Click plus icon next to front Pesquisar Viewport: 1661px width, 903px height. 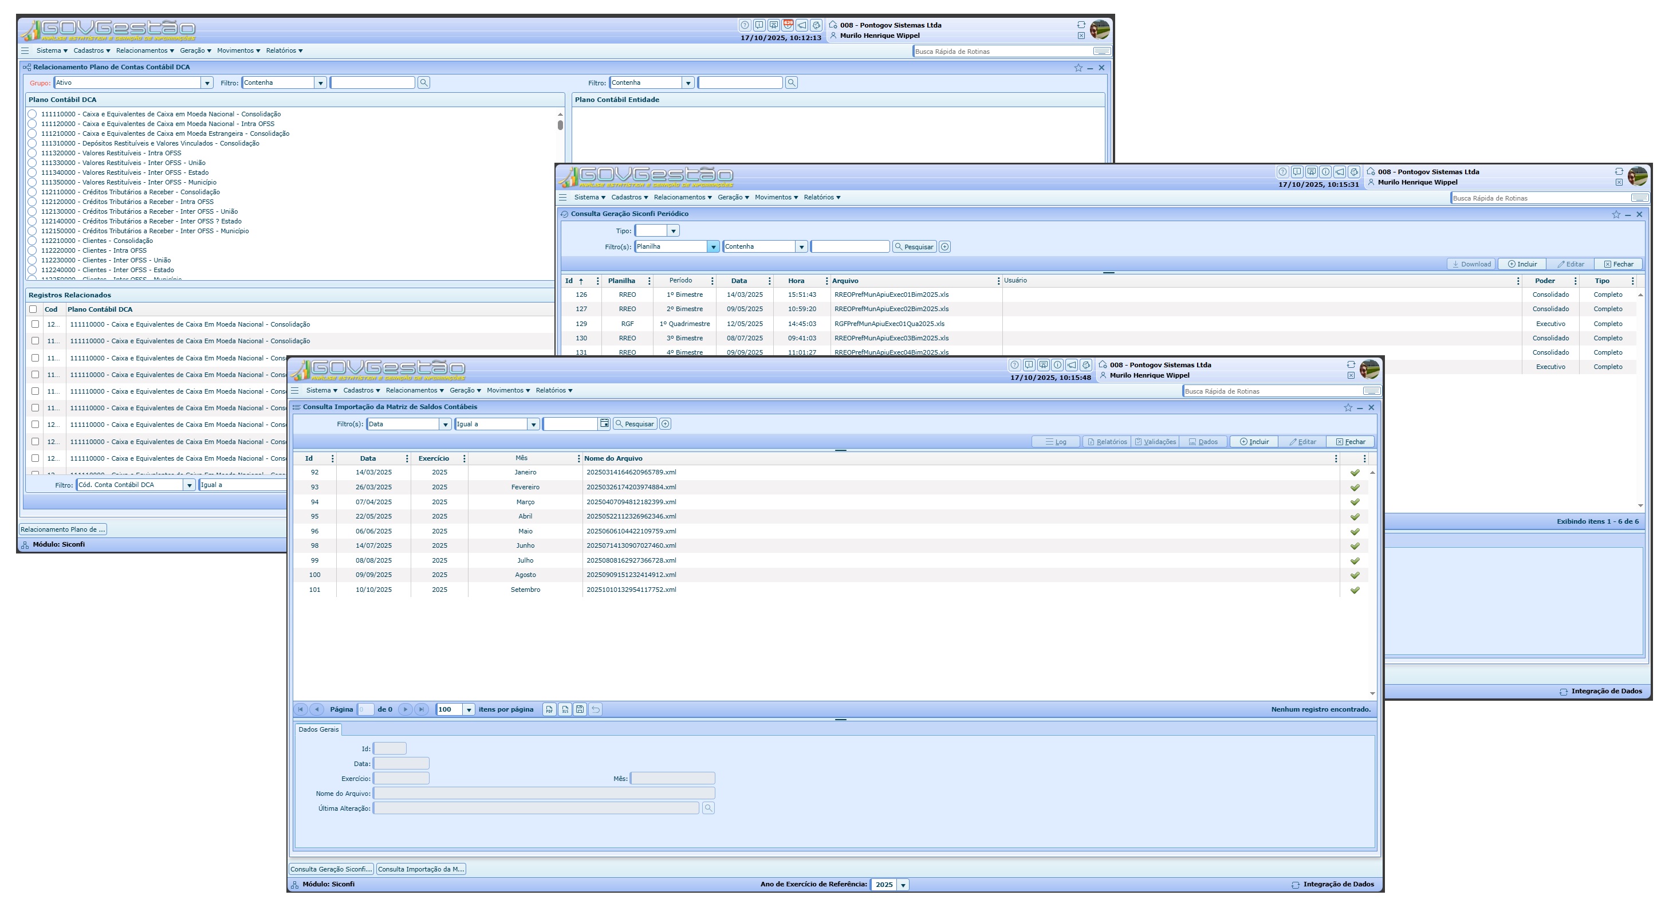666,424
